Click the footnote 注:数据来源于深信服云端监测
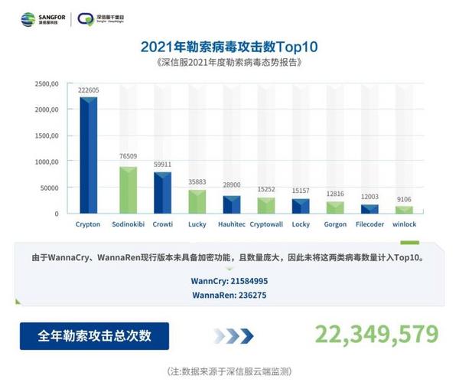Viewport: 459px width, 392px height. click(x=229, y=372)
